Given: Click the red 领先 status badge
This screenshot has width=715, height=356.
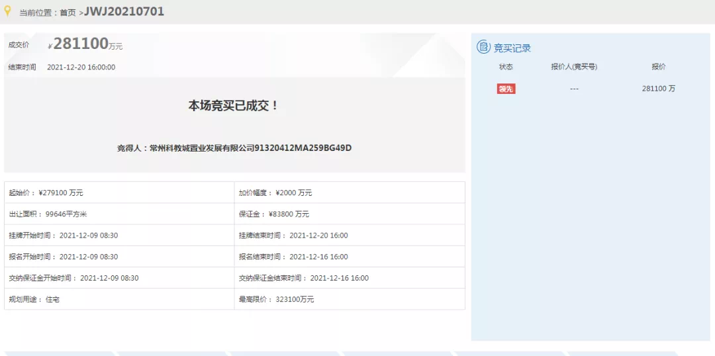Looking at the screenshot, I should pyautogui.click(x=506, y=89).
